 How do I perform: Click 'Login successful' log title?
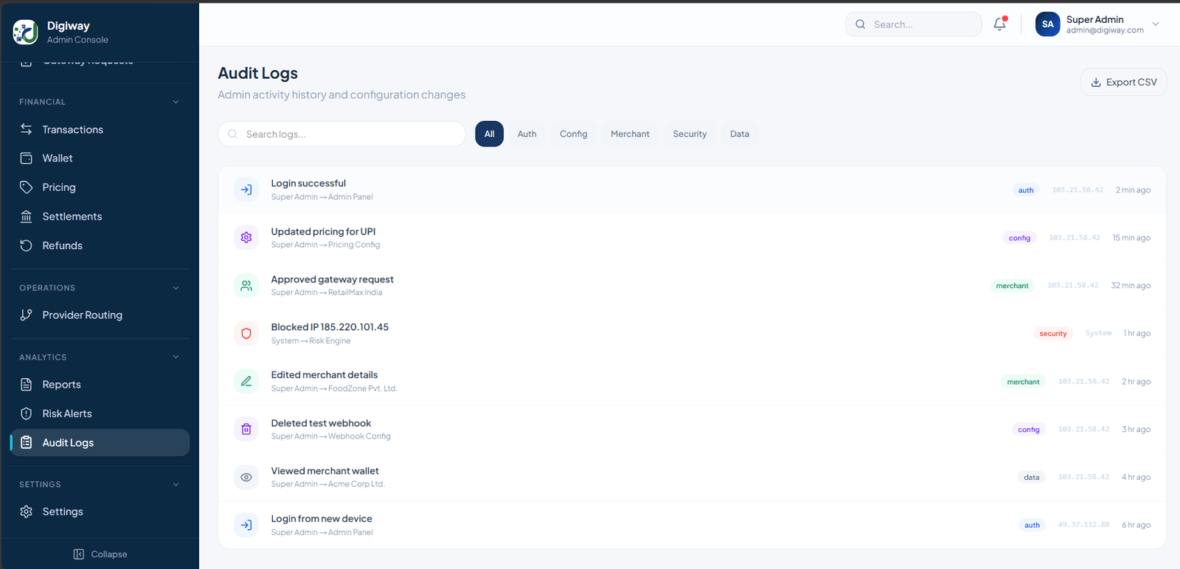coord(308,184)
